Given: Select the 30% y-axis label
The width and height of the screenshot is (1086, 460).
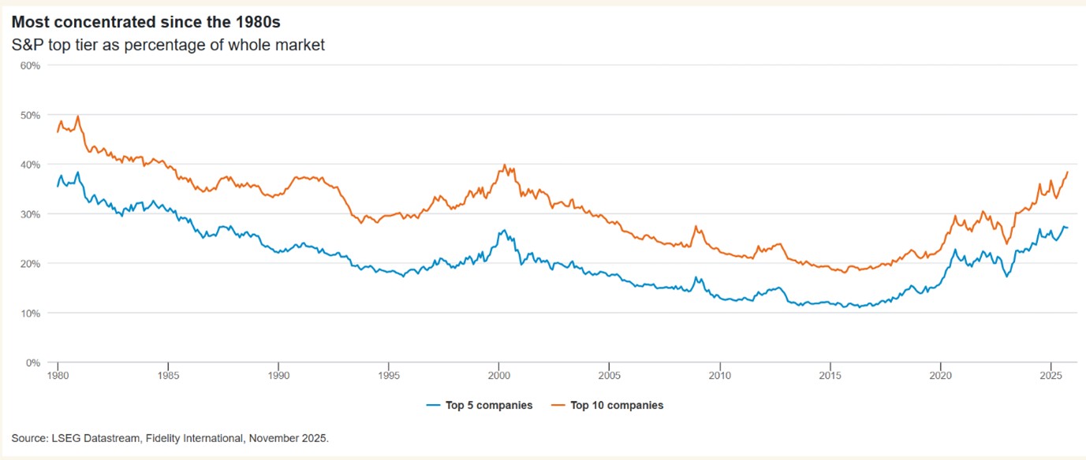Looking at the screenshot, I should coord(30,214).
